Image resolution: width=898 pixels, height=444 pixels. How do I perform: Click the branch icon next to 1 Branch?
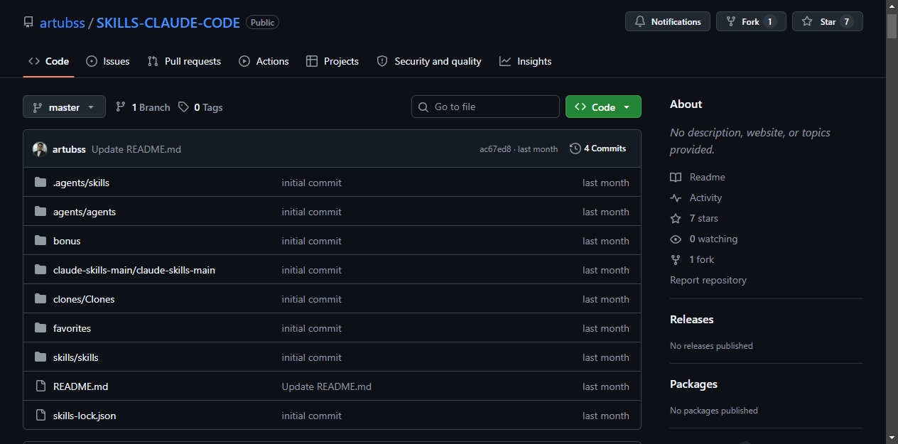coord(121,107)
